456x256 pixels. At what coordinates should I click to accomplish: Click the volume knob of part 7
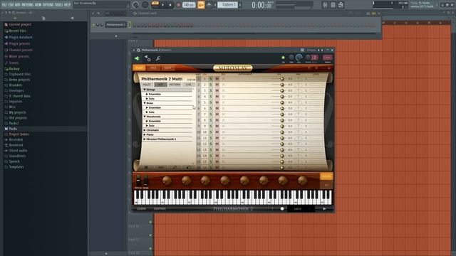(x=282, y=114)
